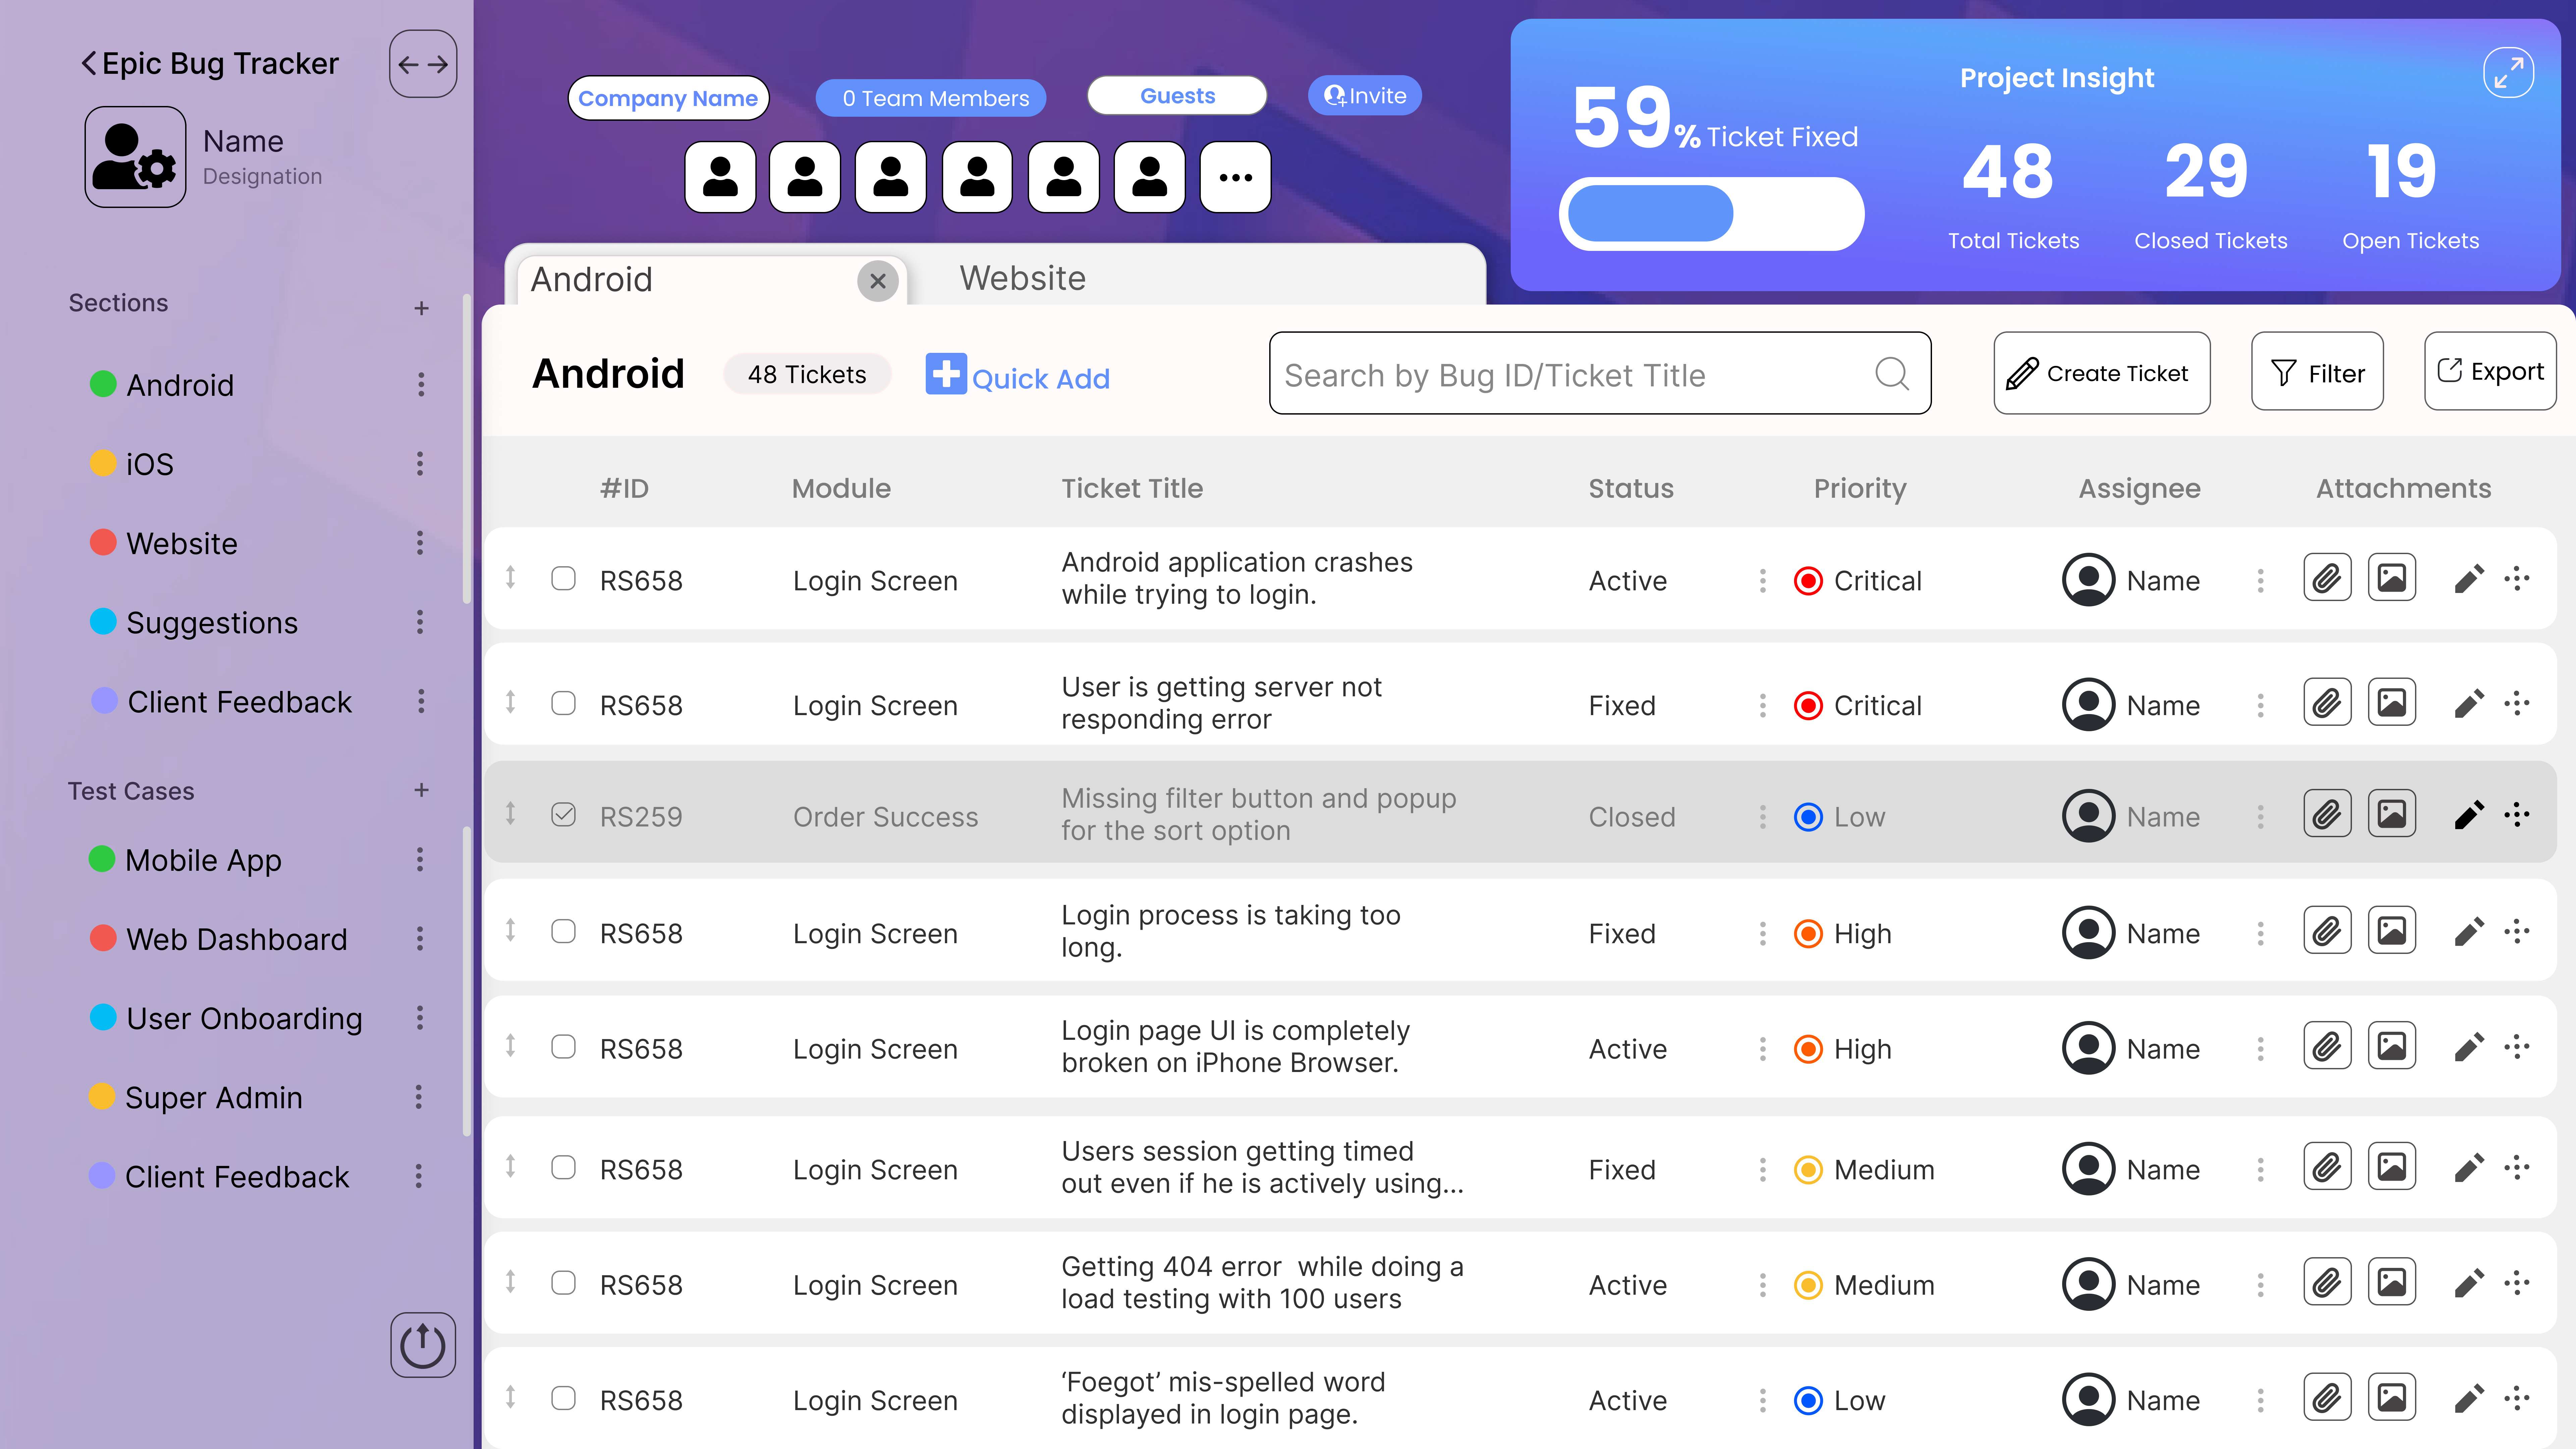Screen dimensions: 2576x1449
Task: Open the paperclip attachment on the RS259 row
Action: [2327, 813]
